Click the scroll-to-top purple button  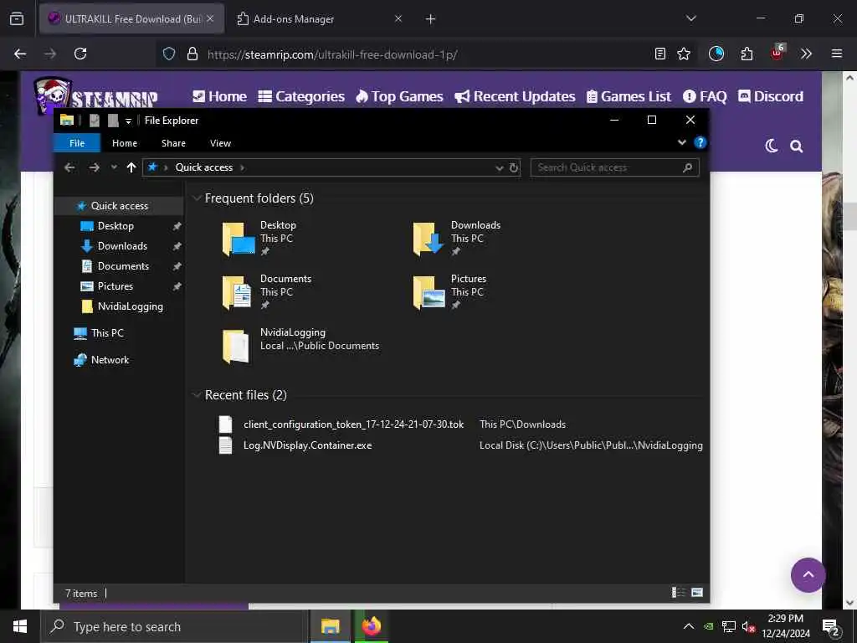click(x=808, y=574)
